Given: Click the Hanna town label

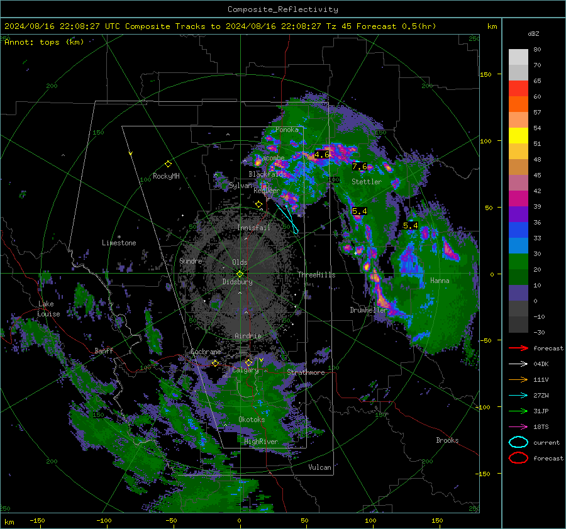Looking at the screenshot, I should (x=440, y=281).
